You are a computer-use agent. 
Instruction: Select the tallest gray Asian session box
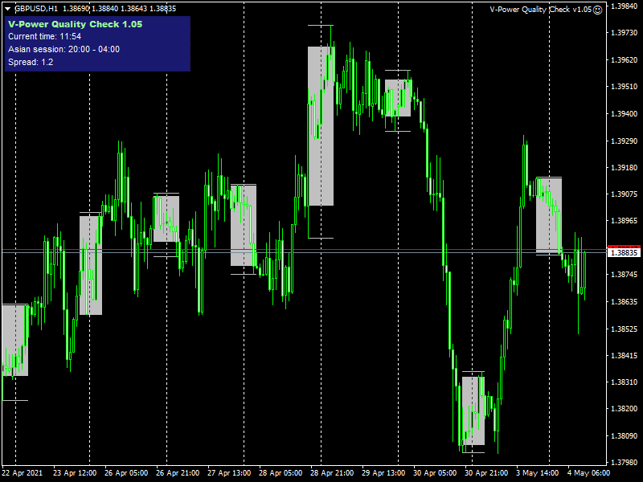tap(320, 126)
